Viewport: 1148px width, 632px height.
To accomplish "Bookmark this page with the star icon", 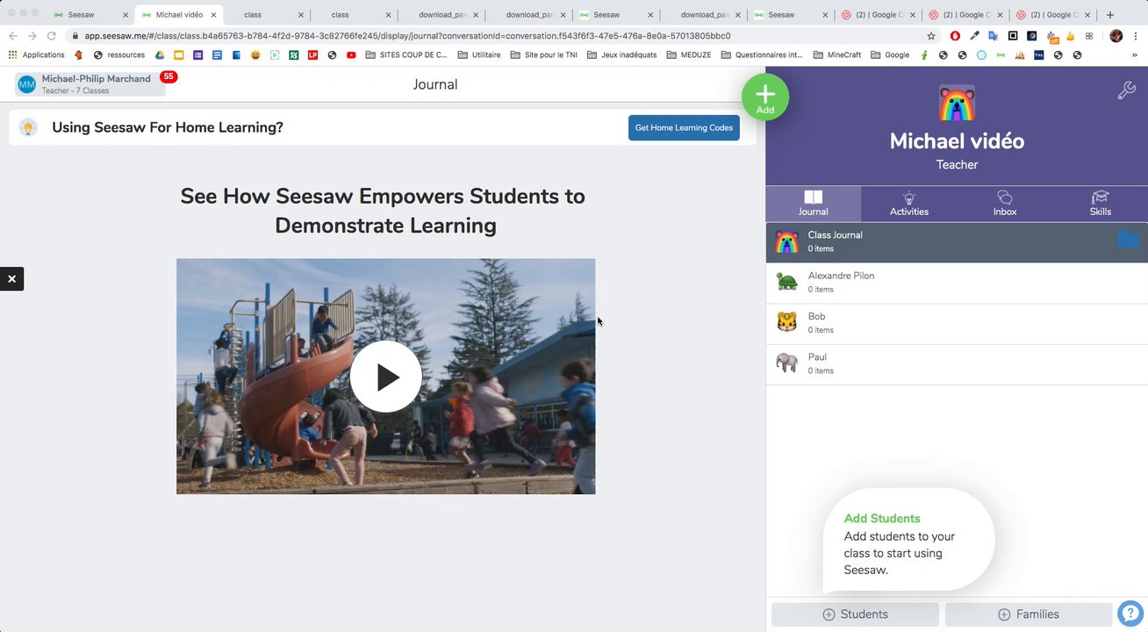I will 931,36.
